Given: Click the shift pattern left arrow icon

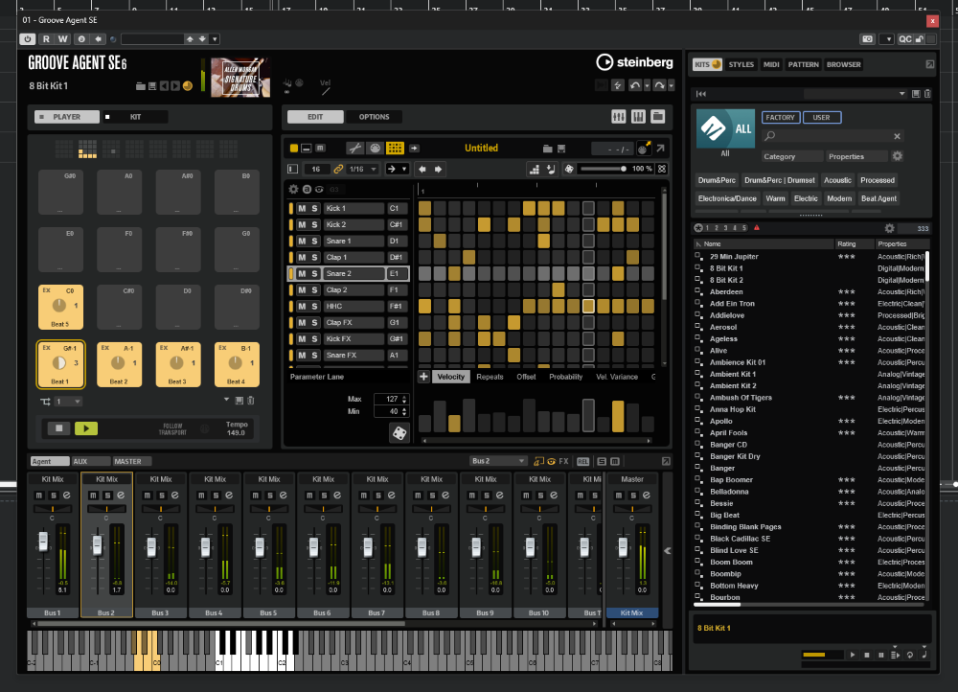Looking at the screenshot, I should (x=422, y=169).
